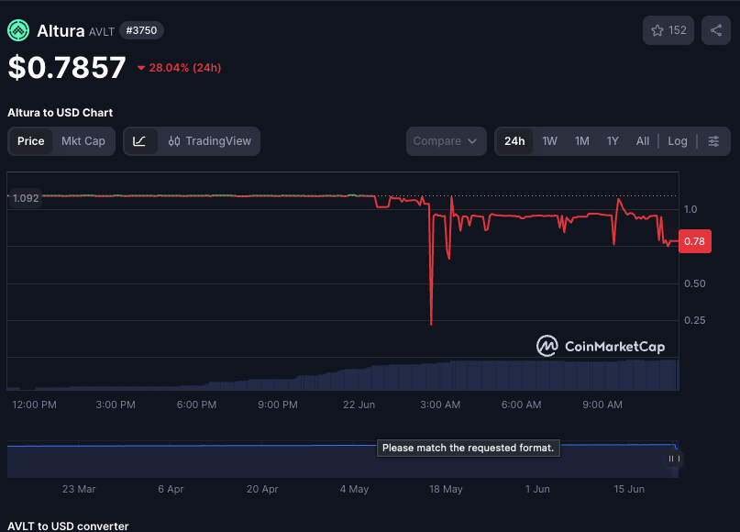Click the 1.092 opening price label

click(x=26, y=198)
